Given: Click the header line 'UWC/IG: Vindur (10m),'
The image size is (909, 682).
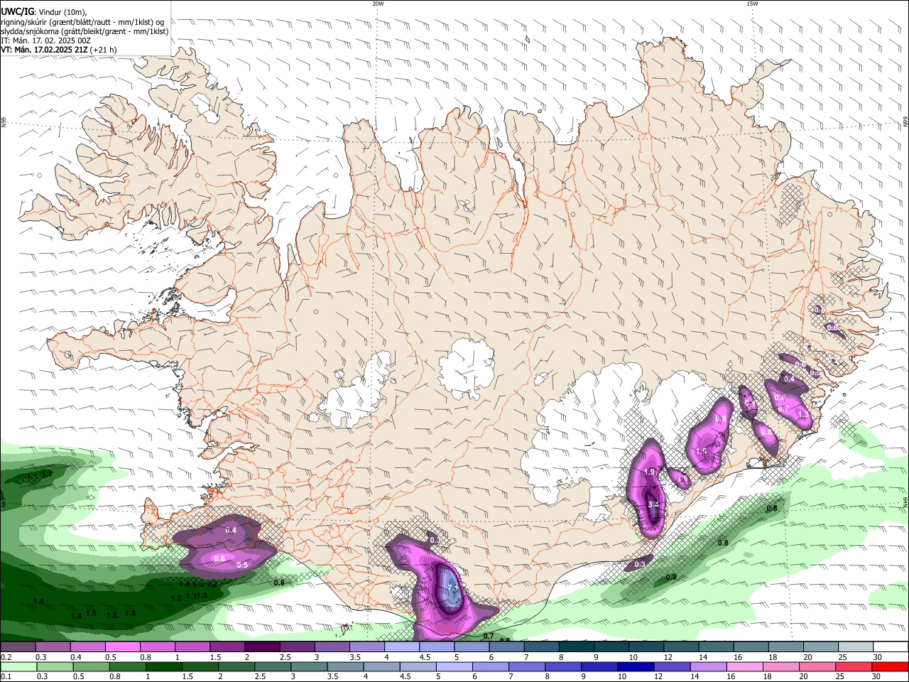Looking at the screenshot, I should tap(43, 12).
